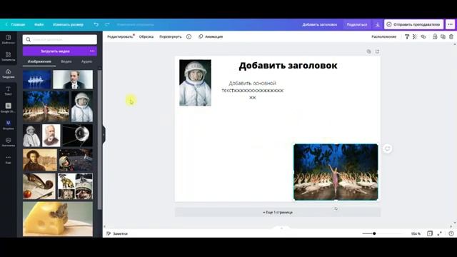Viewport: 457px width, 257px height.
Task: Open the Notes panel
Action: pos(117,233)
